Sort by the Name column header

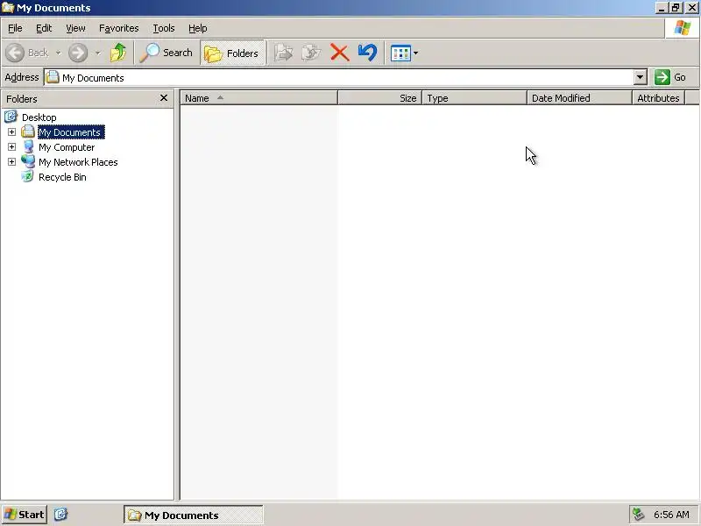click(258, 98)
